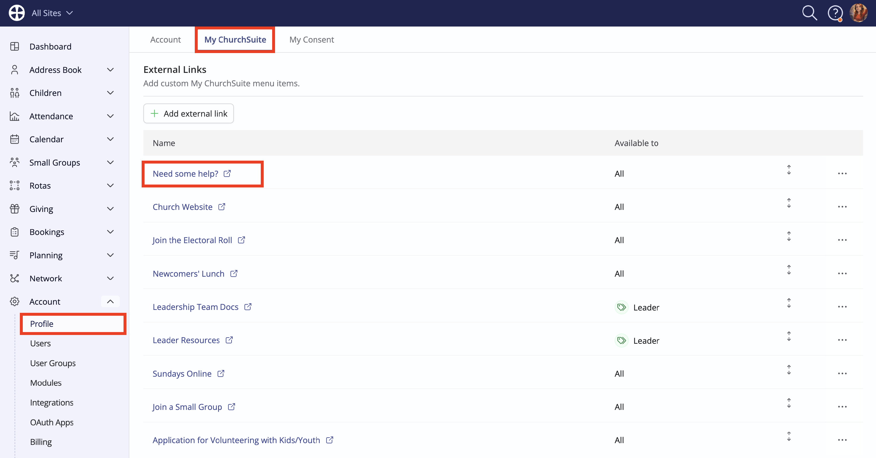Open User Groups in the sidebar

point(53,363)
